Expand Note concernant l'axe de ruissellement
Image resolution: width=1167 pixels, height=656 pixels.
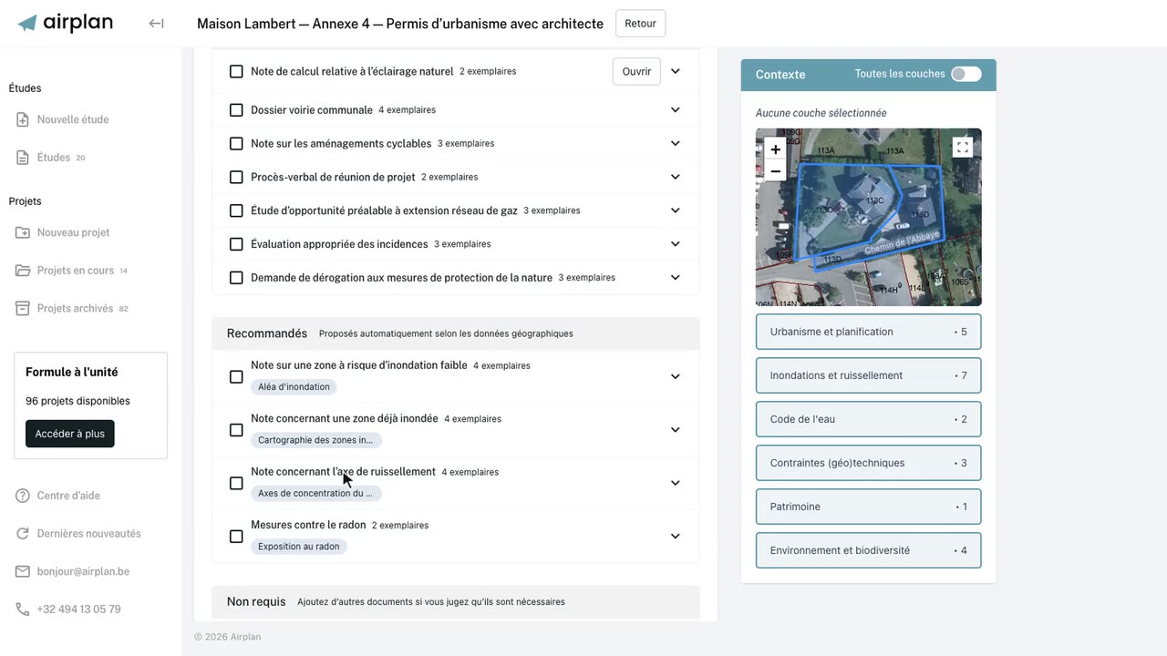click(676, 483)
